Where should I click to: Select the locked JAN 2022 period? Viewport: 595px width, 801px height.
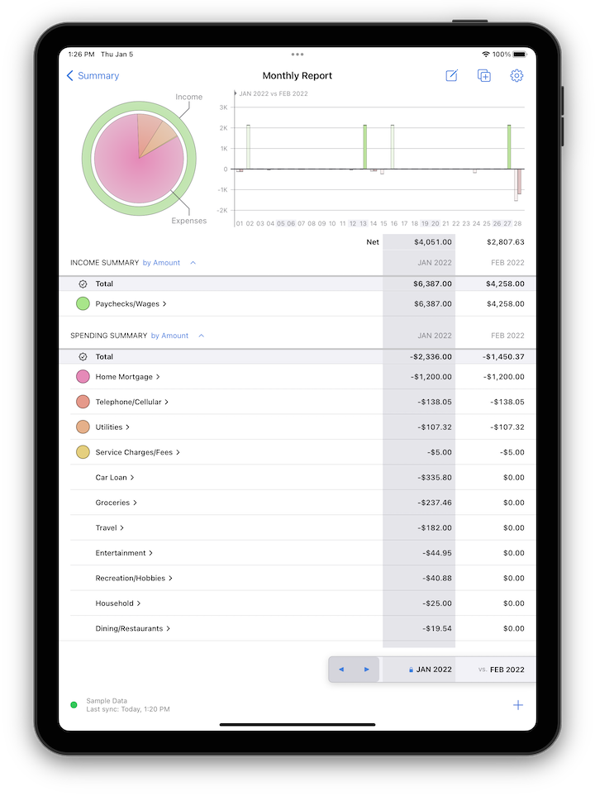click(430, 670)
